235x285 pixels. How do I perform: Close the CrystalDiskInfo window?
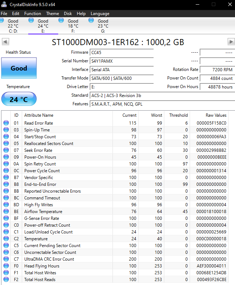(230, 4)
